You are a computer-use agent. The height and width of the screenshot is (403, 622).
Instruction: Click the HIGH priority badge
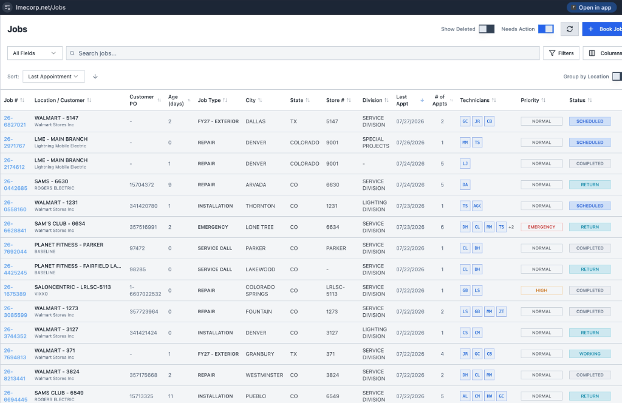pyautogui.click(x=541, y=291)
